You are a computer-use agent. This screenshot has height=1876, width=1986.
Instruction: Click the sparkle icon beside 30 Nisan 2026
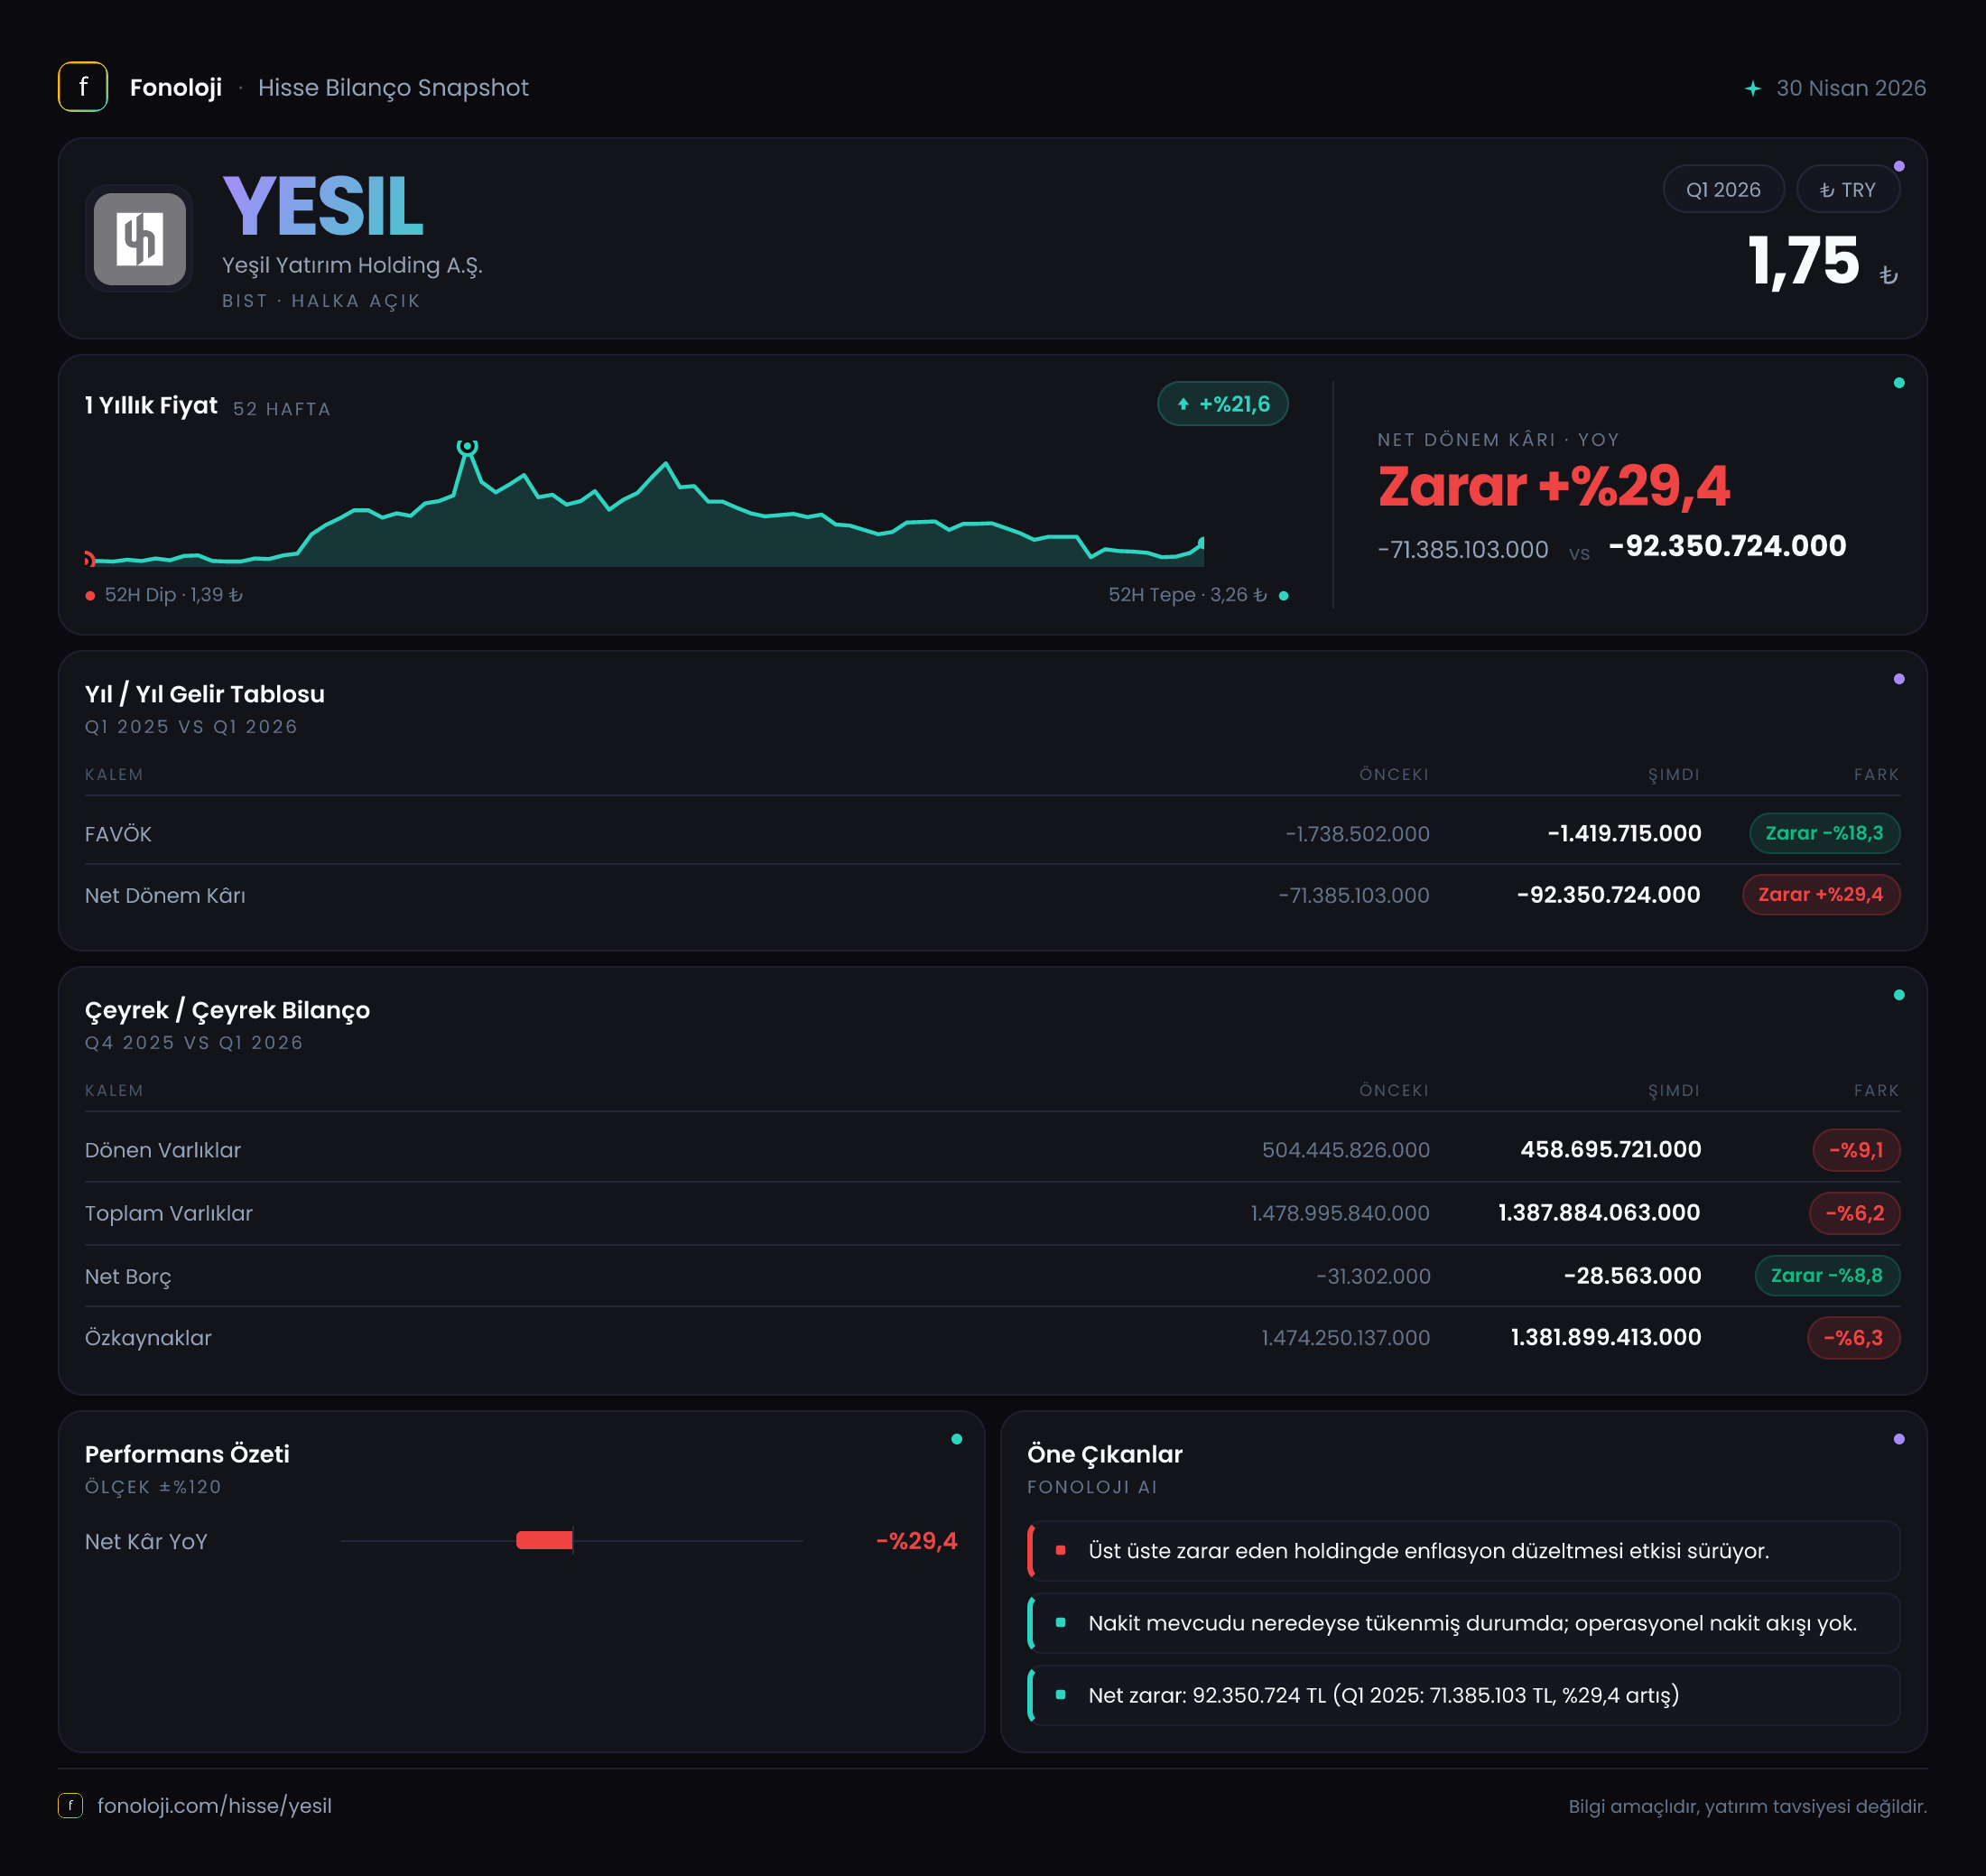click(1752, 88)
